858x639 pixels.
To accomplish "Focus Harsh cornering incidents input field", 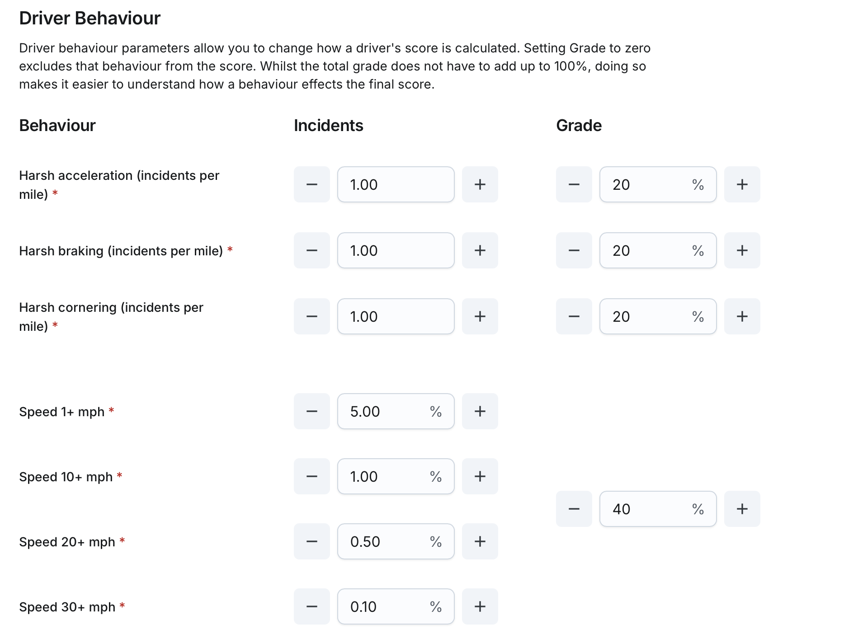I will click(x=396, y=316).
